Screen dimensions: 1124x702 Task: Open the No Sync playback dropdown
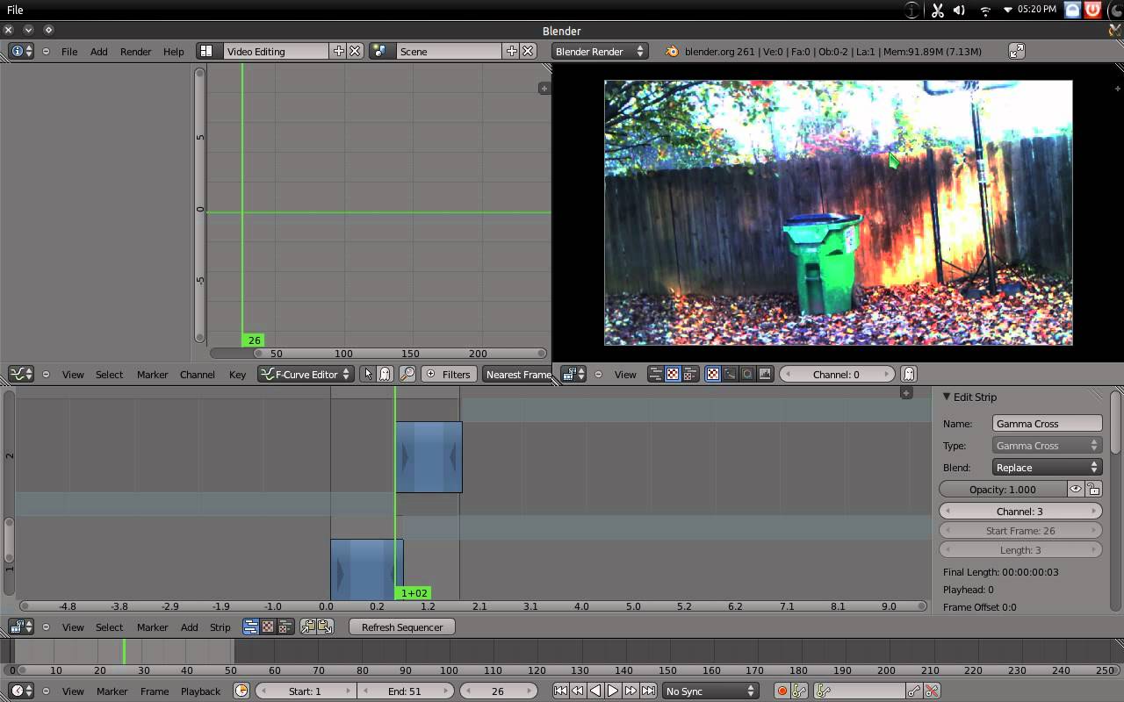click(710, 691)
